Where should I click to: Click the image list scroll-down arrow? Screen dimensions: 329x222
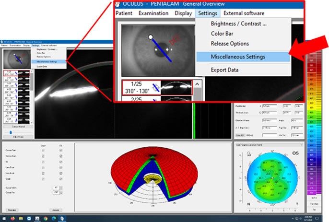32,123
